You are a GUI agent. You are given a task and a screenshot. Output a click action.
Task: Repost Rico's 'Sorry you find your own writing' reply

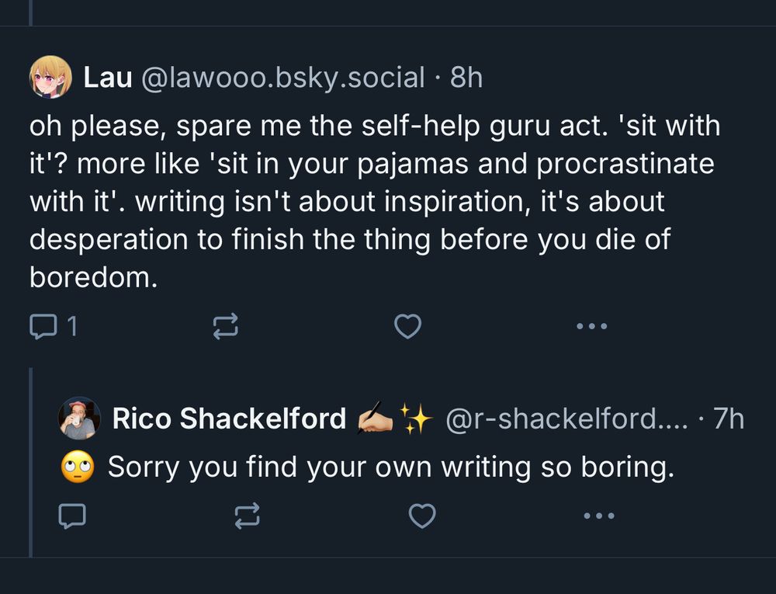247,516
